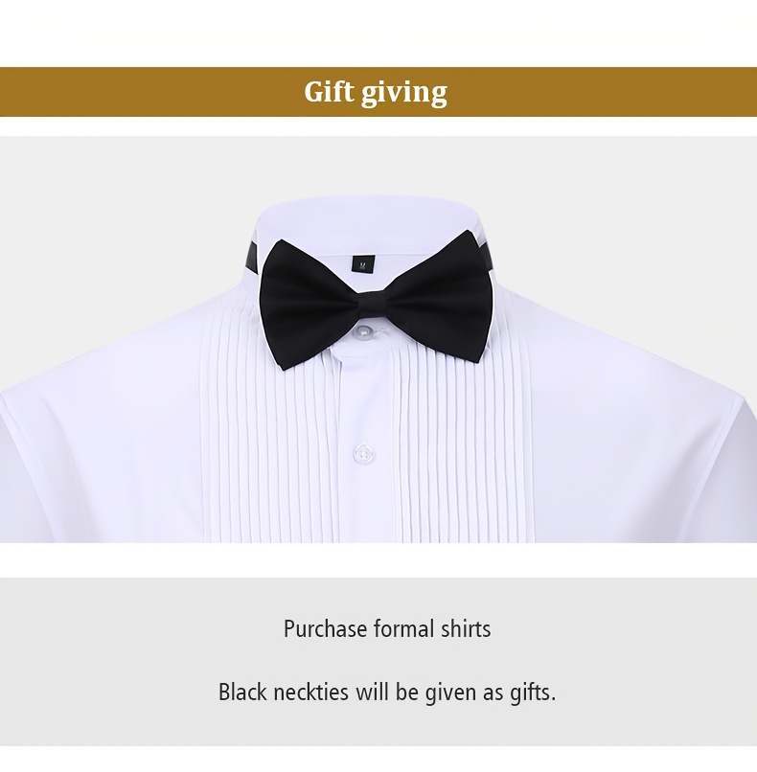Screen dimensions: 757x772
Task: Select the left wing of the bow tie
Action: click(x=310, y=305)
